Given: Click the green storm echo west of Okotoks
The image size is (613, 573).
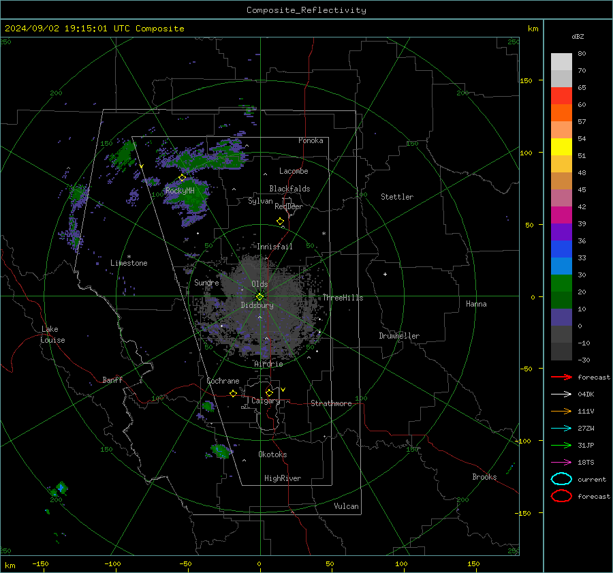Looking at the screenshot, I should tap(220, 450).
